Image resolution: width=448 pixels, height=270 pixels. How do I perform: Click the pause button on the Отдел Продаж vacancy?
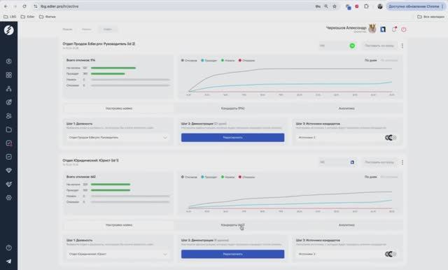pos(379,45)
